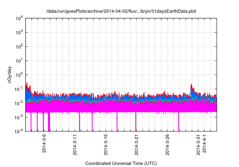Click the plot title file path
239x167 pixels.
click(x=121, y=11)
